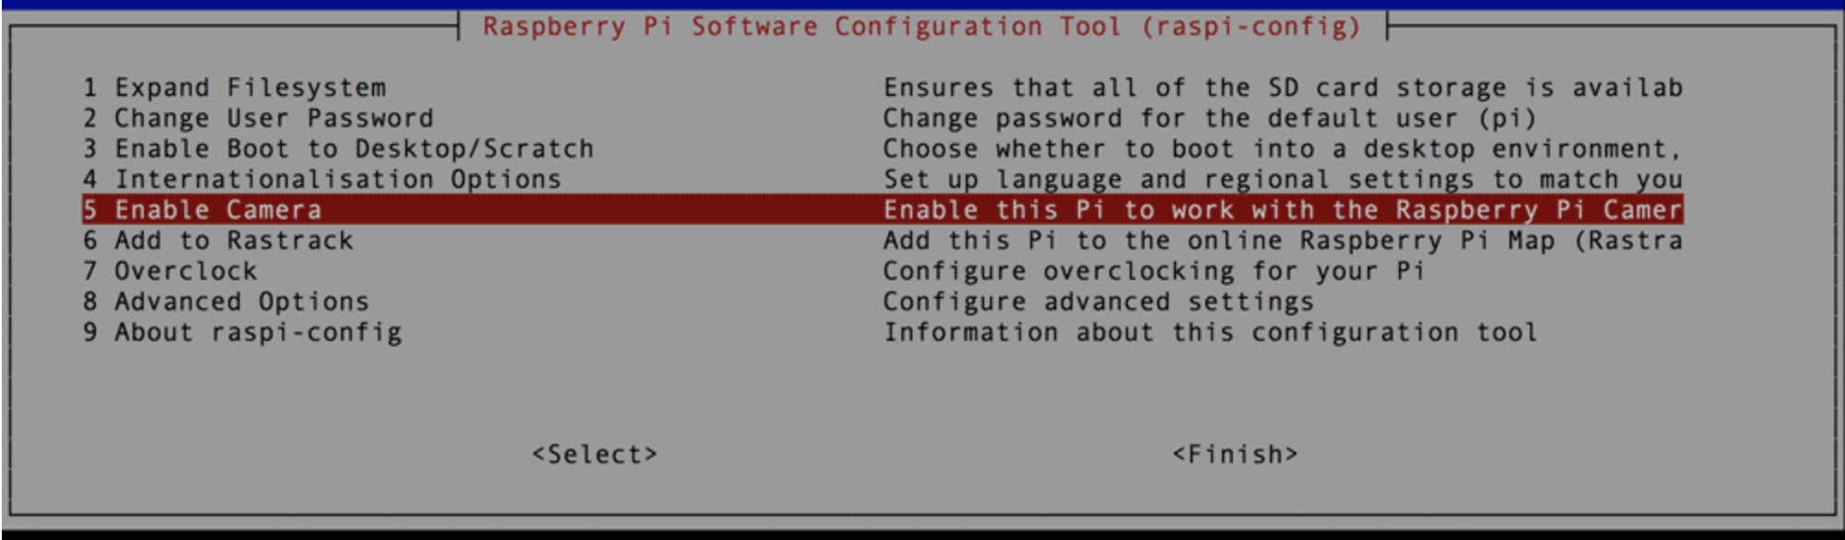Select Internationalisation Options menu item
Viewport: 1845px width, 540px height.
coord(322,179)
